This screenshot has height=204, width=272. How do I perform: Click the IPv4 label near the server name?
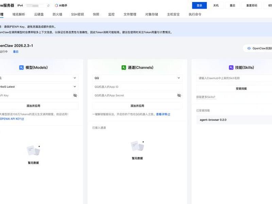click(20, 5)
